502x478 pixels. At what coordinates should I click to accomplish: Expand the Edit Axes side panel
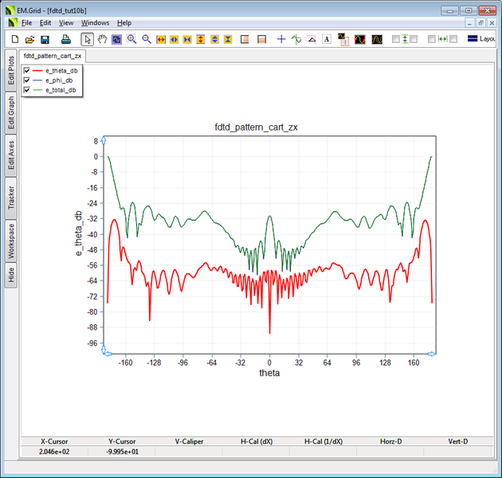point(11,155)
